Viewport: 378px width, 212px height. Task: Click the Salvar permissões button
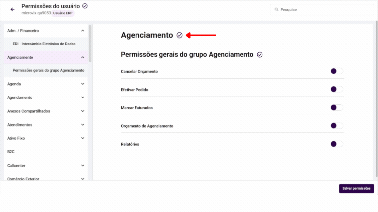coord(356,188)
